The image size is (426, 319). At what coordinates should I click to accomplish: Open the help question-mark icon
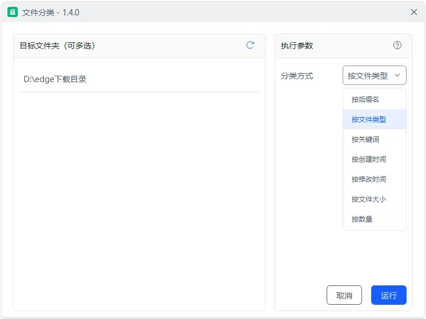click(397, 45)
